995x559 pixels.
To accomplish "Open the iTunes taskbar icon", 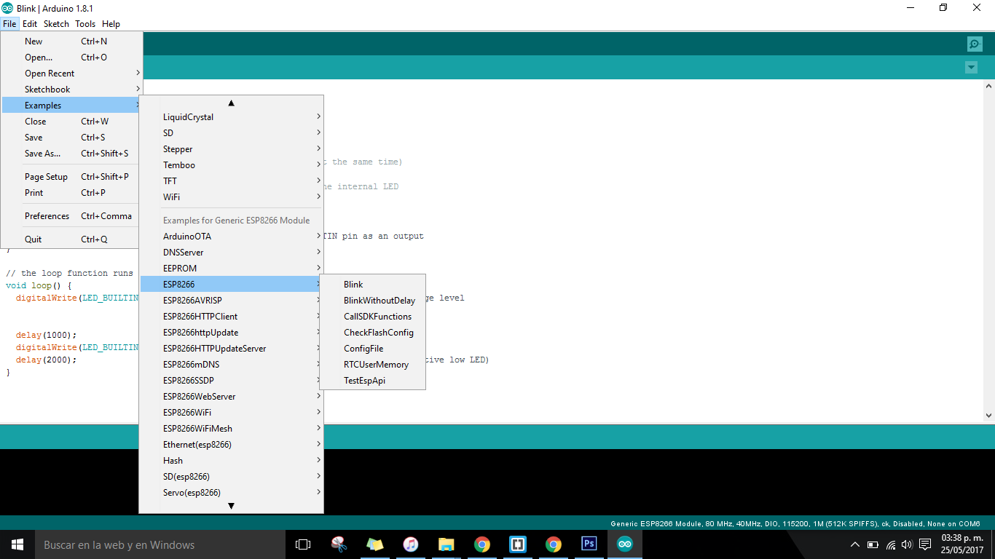I will pyautogui.click(x=411, y=544).
